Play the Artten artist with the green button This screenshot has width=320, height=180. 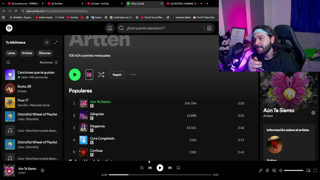[75, 75]
